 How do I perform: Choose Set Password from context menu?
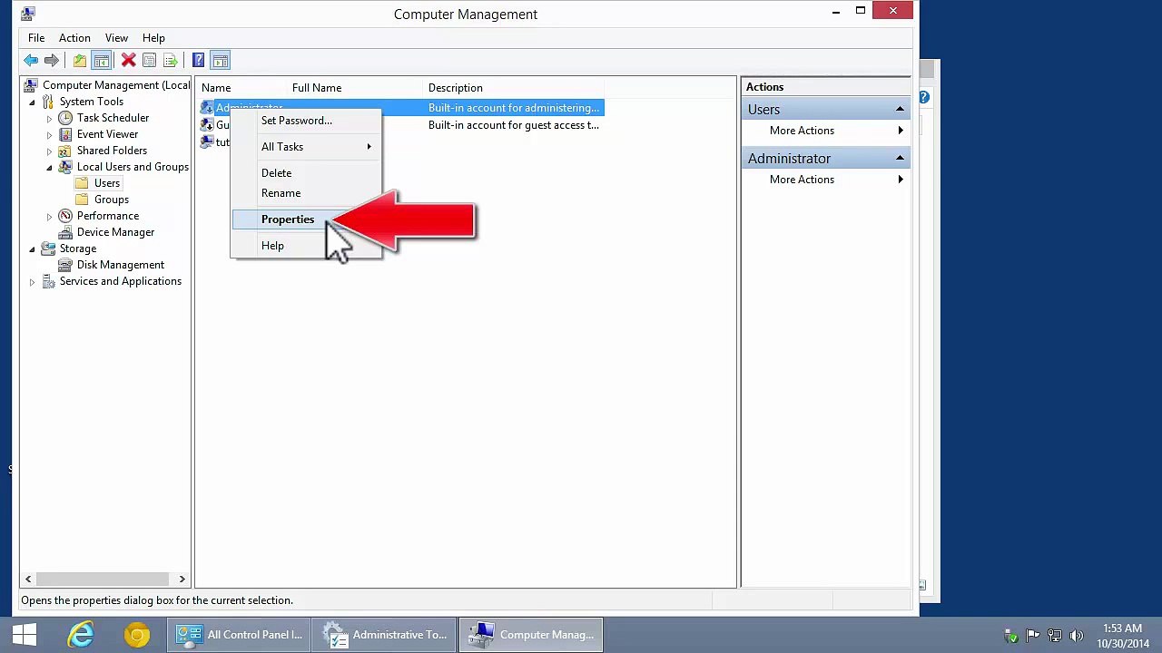(x=307, y=121)
